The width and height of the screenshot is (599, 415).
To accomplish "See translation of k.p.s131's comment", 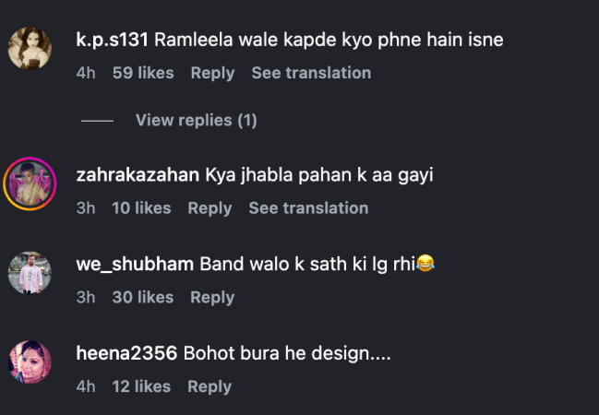I will pyautogui.click(x=311, y=73).
